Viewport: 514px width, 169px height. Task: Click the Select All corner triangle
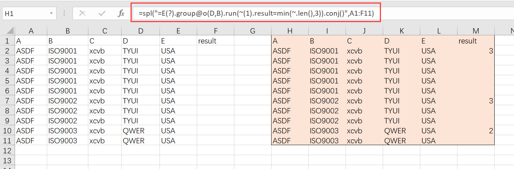(x=7, y=31)
